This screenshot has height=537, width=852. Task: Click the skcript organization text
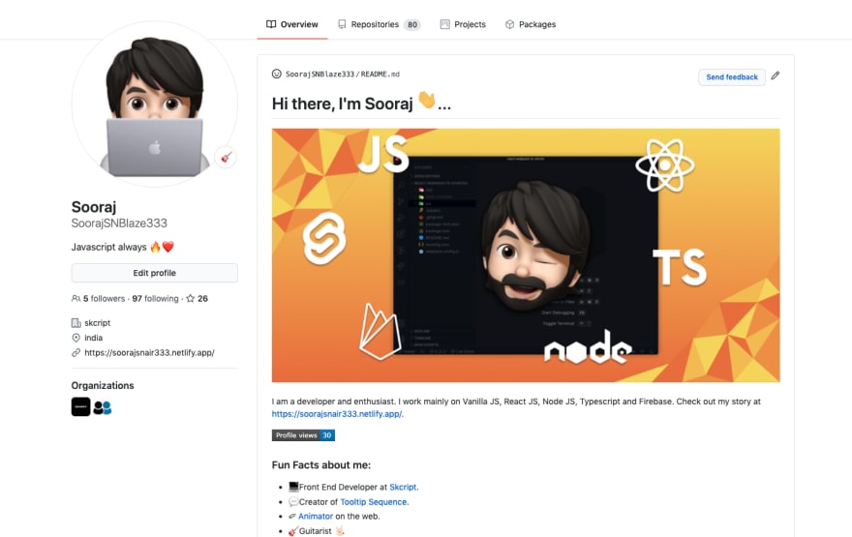pyautogui.click(x=97, y=323)
